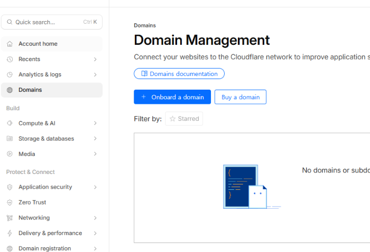Expand the Analytics & logs chevron
Viewport: 370px width, 252px height.
tap(95, 74)
